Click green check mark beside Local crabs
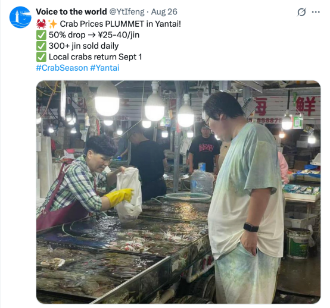 41,57
